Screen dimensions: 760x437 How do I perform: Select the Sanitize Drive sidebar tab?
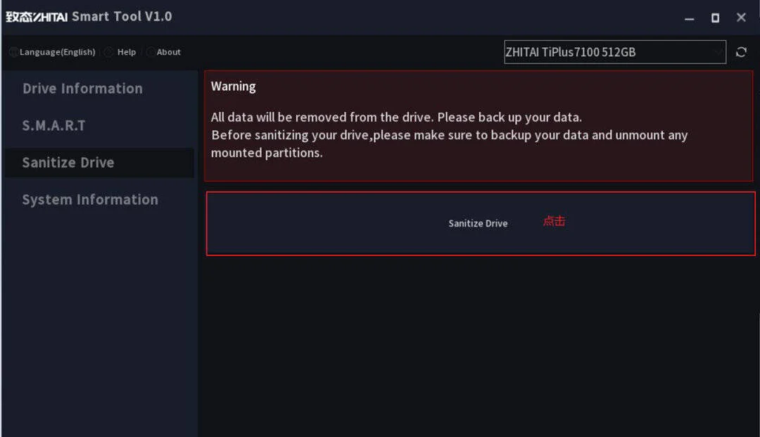coord(99,163)
